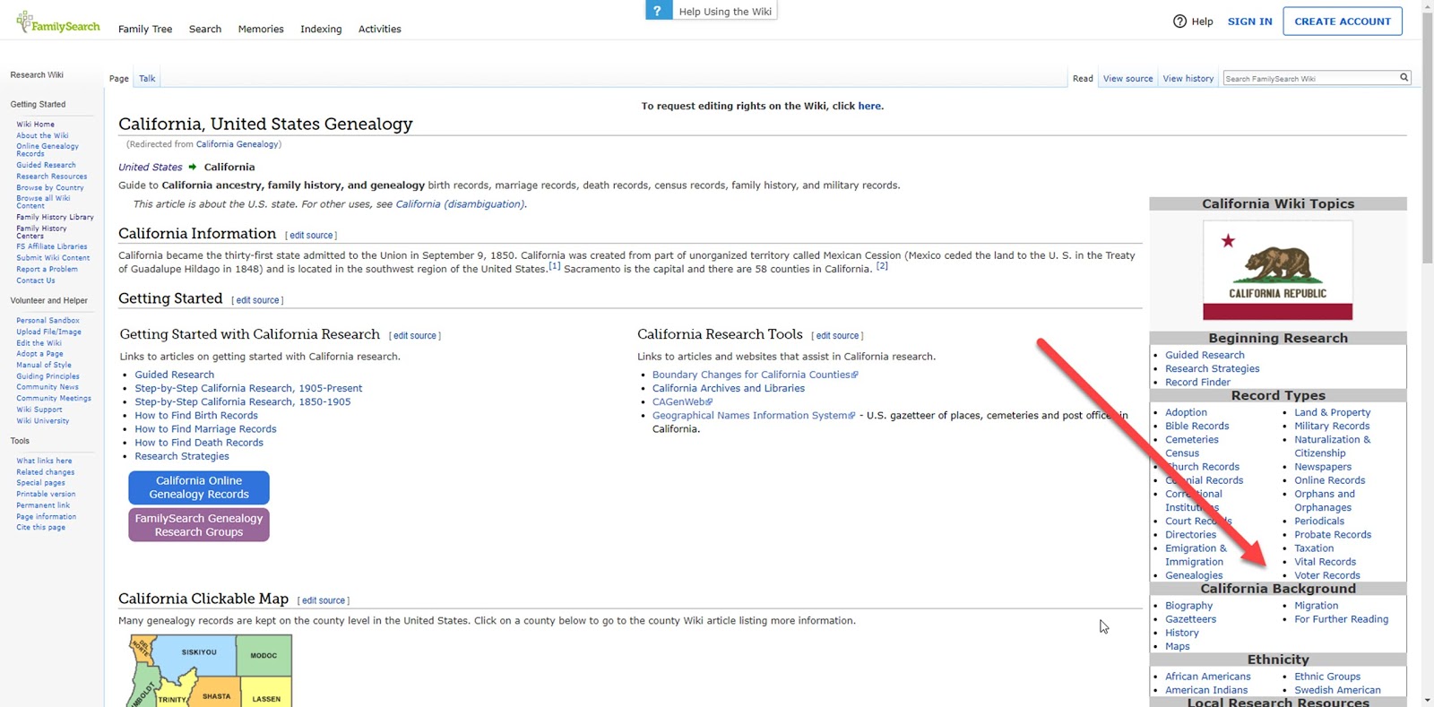Image resolution: width=1434 pixels, height=707 pixels.
Task: Open the Memories menu
Action: [261, 30]
